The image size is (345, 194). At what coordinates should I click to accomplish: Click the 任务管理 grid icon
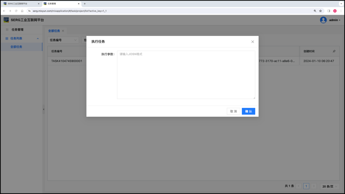7,30
